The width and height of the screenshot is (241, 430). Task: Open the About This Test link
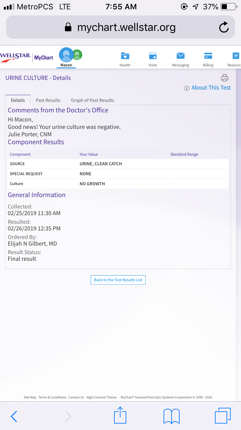pos(211,88)
